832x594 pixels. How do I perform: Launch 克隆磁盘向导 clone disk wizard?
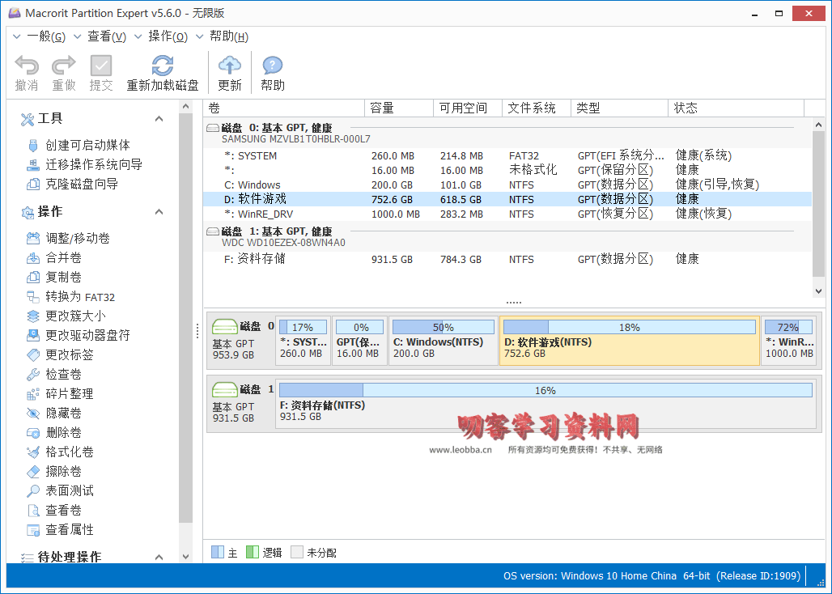tap(82, 184)
